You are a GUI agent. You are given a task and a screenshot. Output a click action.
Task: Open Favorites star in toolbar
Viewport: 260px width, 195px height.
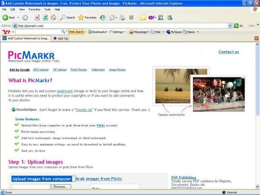click(x=87, y=17)
